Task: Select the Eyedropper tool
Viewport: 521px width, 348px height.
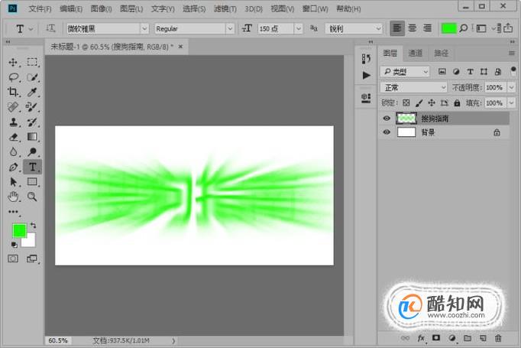Action: (32, 92)
